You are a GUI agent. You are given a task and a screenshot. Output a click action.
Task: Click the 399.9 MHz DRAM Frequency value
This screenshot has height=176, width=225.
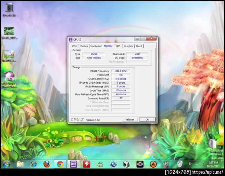(121, 71)
